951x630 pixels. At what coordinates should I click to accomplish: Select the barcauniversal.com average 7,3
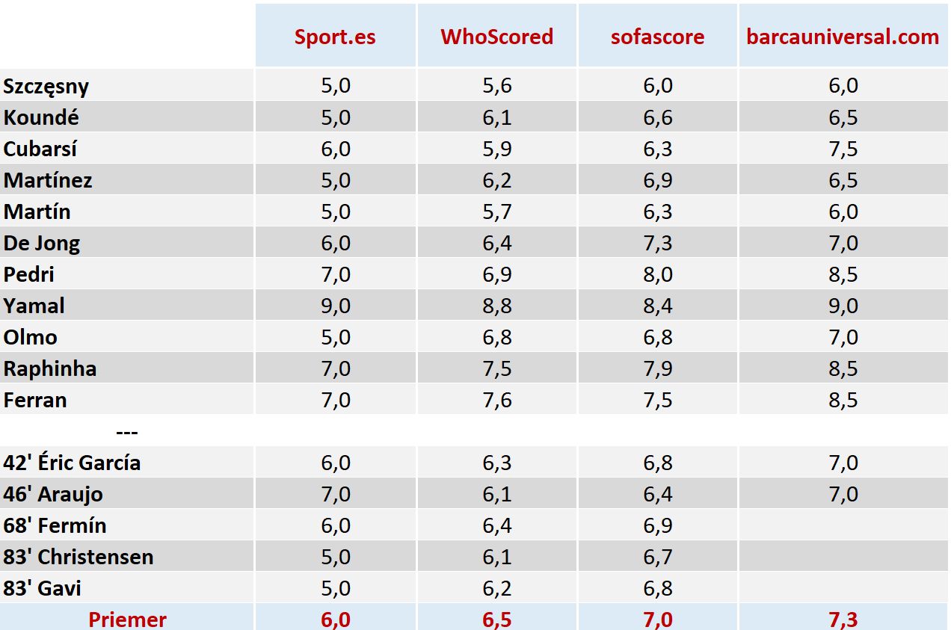tap(843, 619)
